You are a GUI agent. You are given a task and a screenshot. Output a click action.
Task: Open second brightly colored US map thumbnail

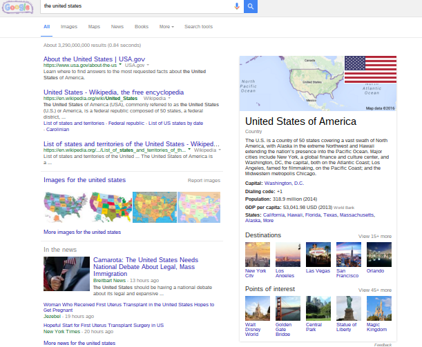click(111, 207)
